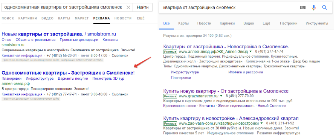Open Google ad Купить новую квартиру

[x=226, y=91]
